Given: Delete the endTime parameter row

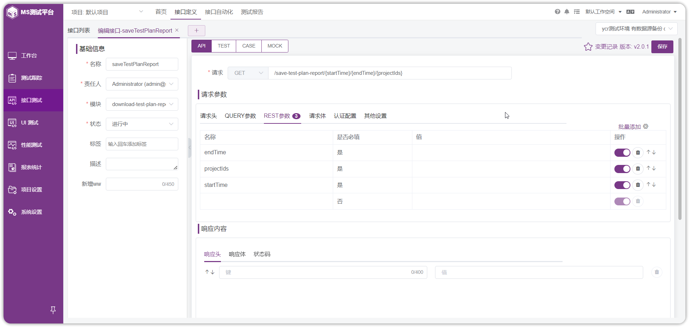Looking at the screenshot, I should tap(638, 153).
